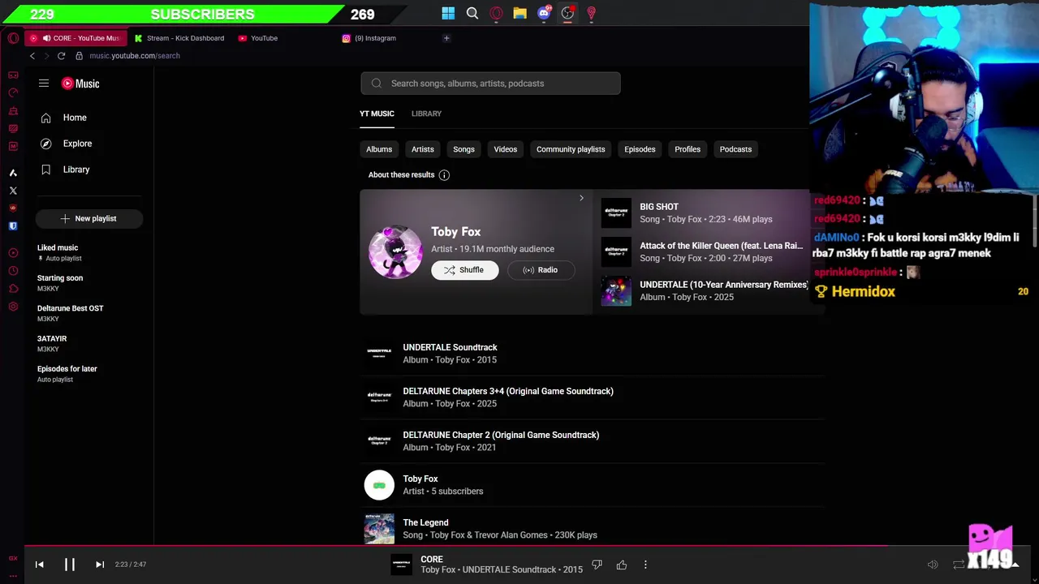This screenshot has height=584, width=1039.
Task: Switch to the LIBRARY tab
Action: pos(426,114)
